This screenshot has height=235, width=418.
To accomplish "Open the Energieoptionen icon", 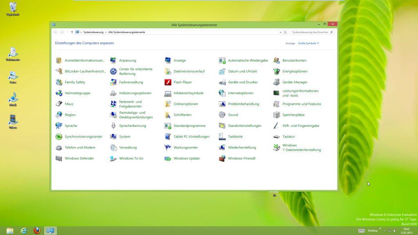I will pyautogui.click(x=276, y=71).
